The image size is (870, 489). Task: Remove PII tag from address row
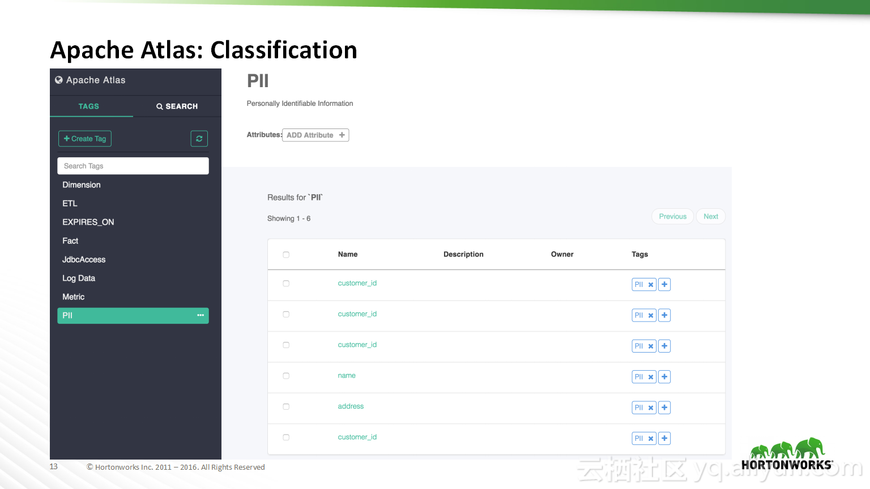(x=651, y=407)
